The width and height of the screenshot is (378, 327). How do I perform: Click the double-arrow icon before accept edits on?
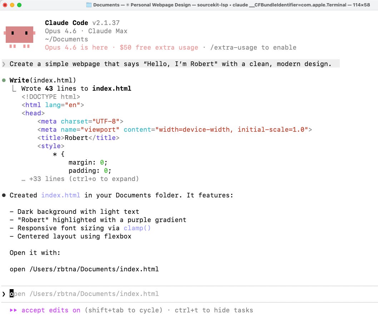[13, 310]
